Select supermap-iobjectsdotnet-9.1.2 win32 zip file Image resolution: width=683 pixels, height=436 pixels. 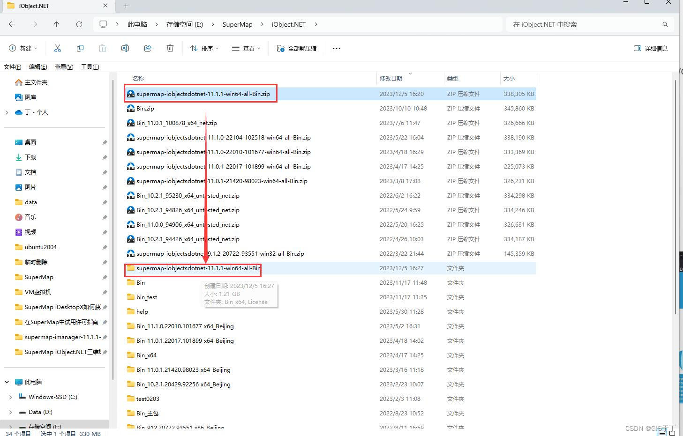coord(220,253)
